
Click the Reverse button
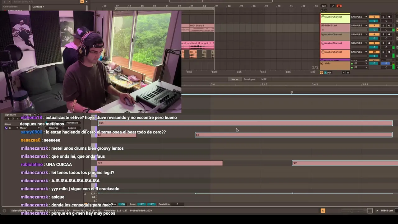(53, 128)
